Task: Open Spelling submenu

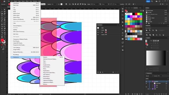Action: tap(26, 30)
